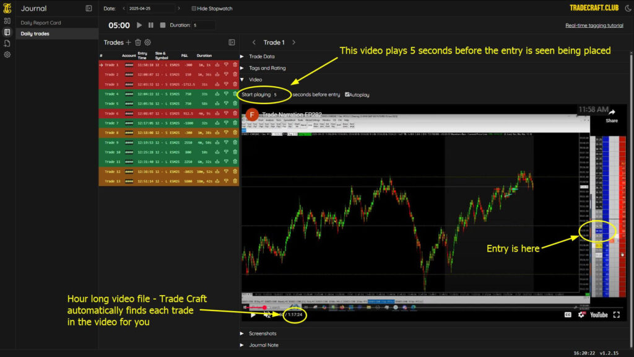This screenshot has height=357, width=634.
Task: Open the Trades table settings gear
Action: [x=147, y=43]
